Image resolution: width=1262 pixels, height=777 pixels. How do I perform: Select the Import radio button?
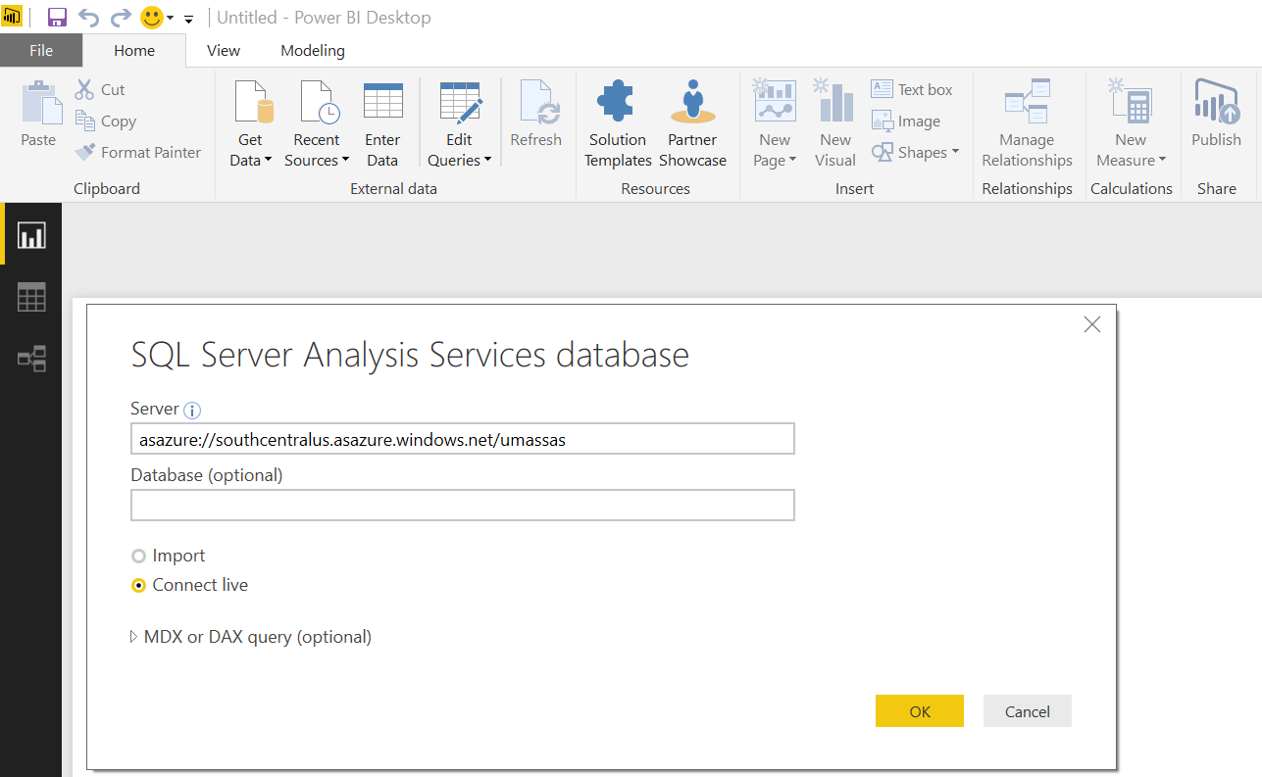click(139, 556)
